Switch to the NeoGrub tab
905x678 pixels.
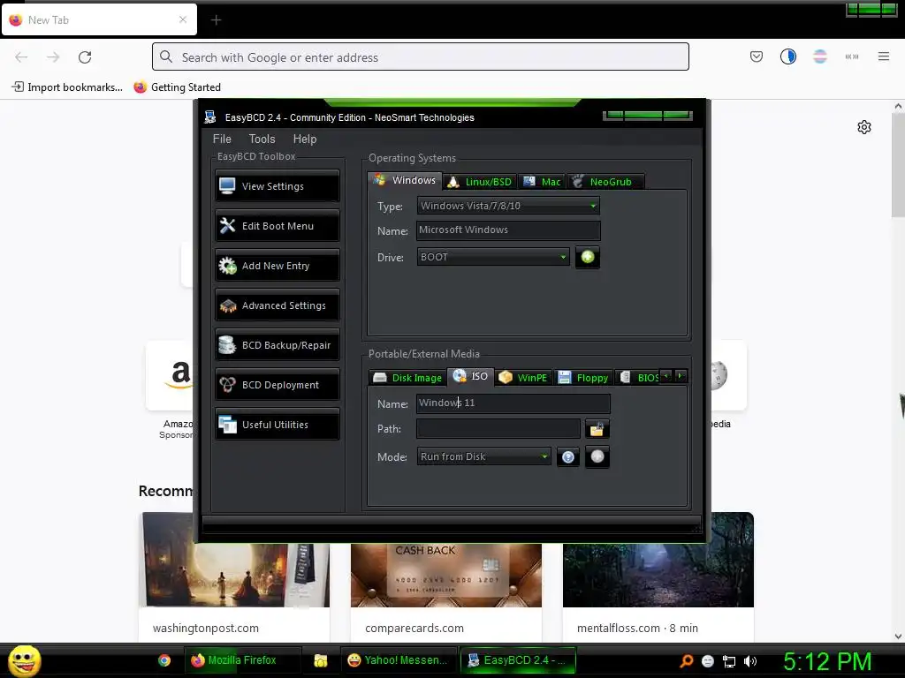click(605, 182)
